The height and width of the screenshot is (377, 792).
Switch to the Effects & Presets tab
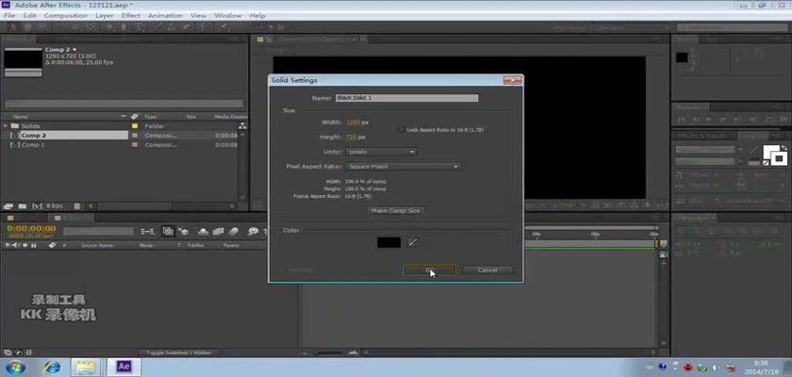pyautogui.click(x=702, y=136)
